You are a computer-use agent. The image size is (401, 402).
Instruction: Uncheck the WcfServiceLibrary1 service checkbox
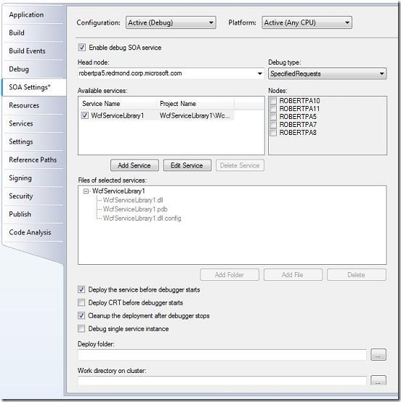tap(85, 115)
